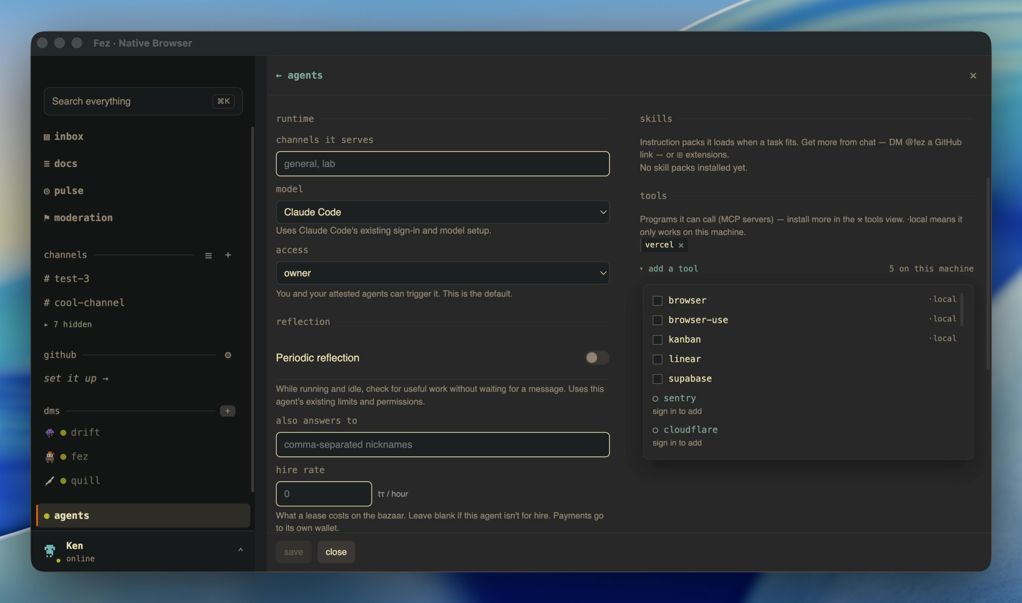Open the drift direct message
Screen dimensions: 1022x603
[x=85, y=432]
